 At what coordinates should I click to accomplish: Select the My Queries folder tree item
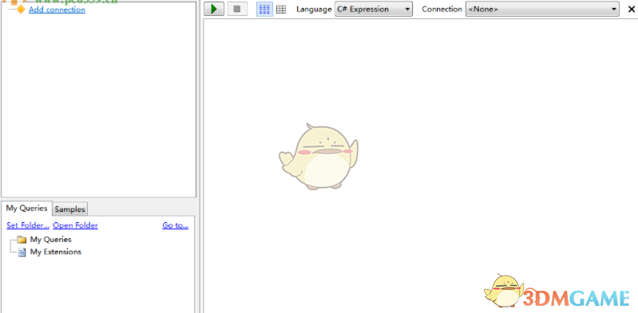[51, 239]
